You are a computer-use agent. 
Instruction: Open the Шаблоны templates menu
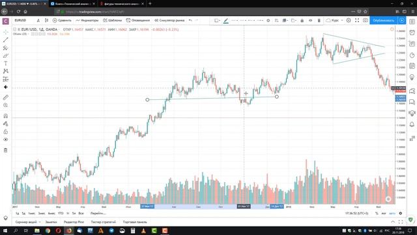pyautogui.click(x=113, y=20)
